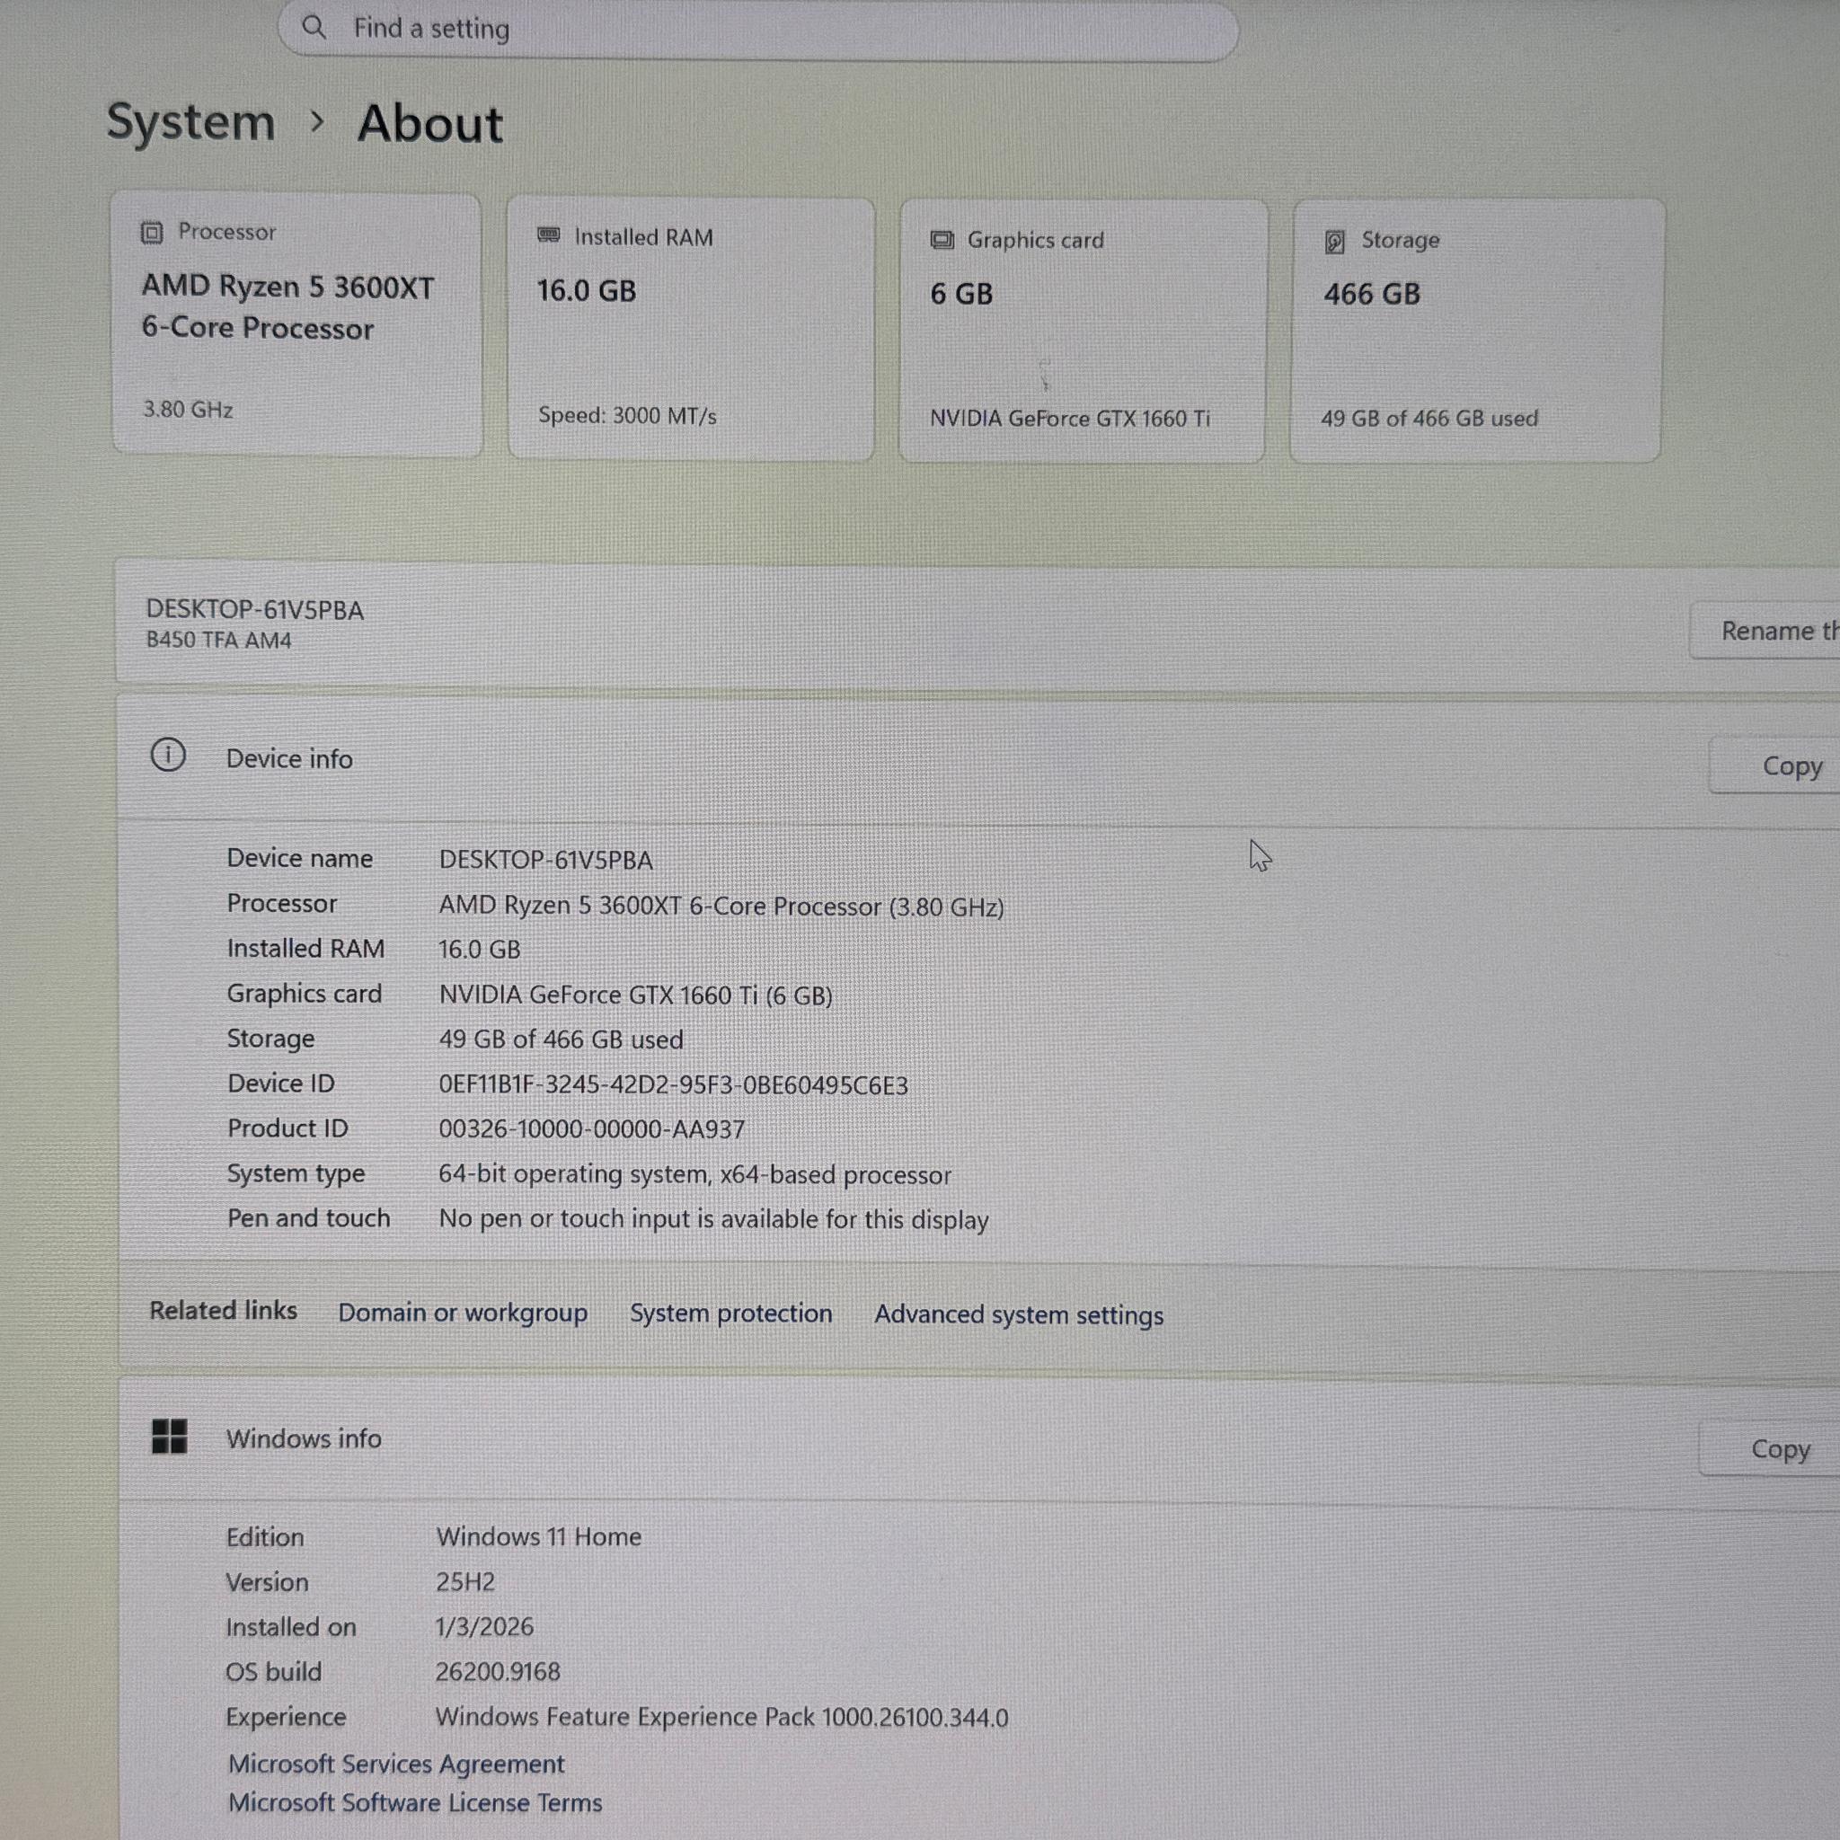
Task: Open the Installed RAM summary card
Action: click(691, 330)
